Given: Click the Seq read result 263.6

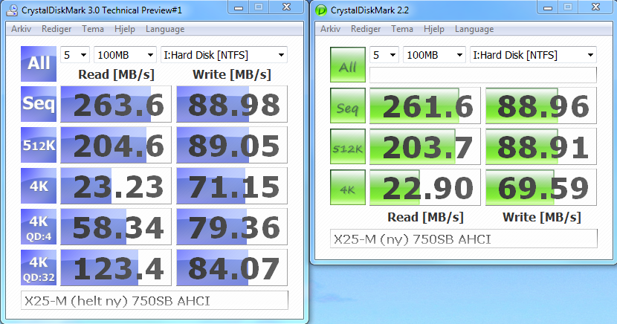Looking at the screenshot, I should pyautogui.click(x=116, y=104).
